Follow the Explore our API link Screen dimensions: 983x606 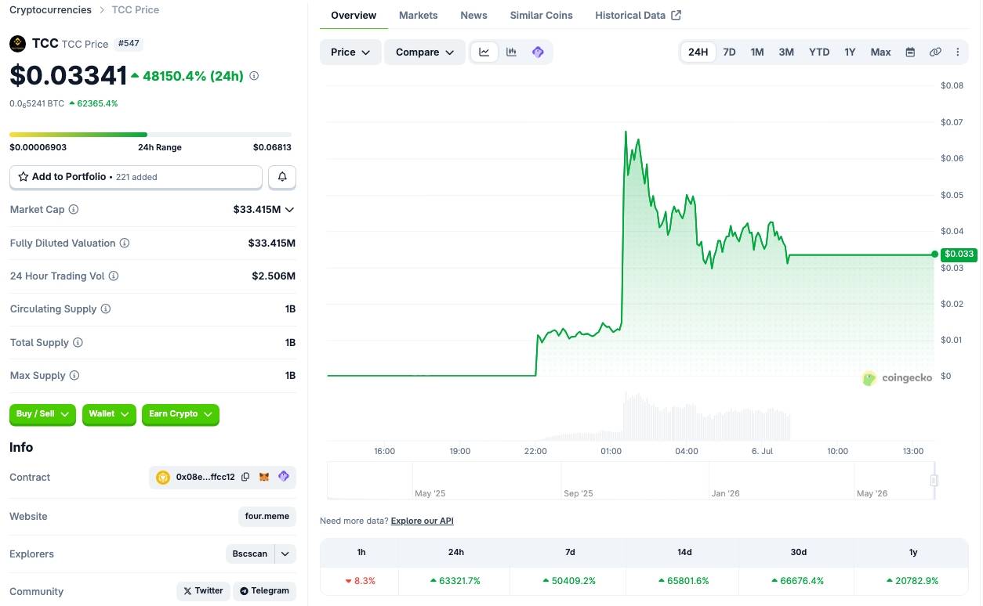tap(422, 521)
